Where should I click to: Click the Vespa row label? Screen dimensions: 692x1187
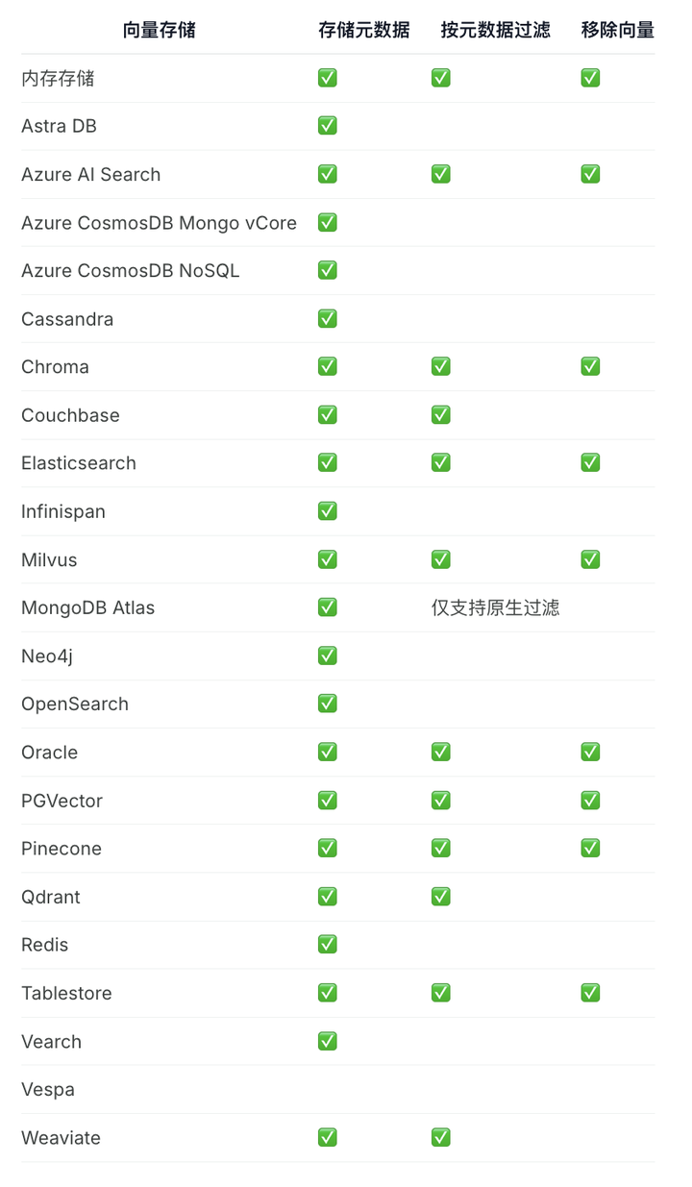(x=48, y=1089)
